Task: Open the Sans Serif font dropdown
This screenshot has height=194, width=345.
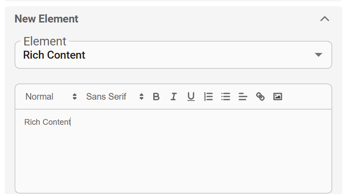Action: coord(115,97)
